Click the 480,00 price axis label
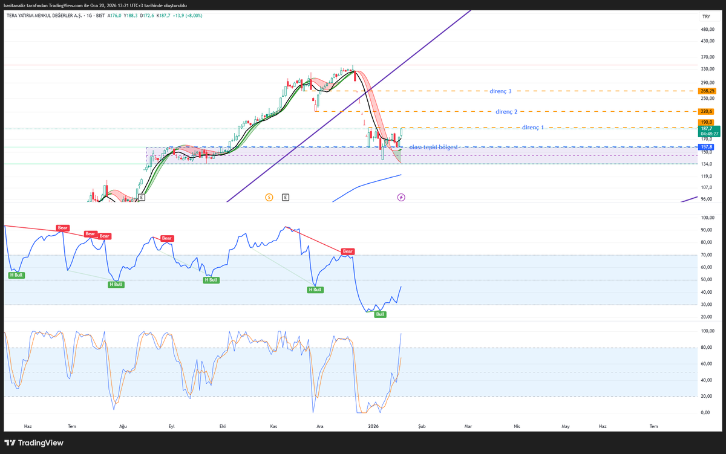The width and height of the screenshot is (726, 454). point(707,29)
